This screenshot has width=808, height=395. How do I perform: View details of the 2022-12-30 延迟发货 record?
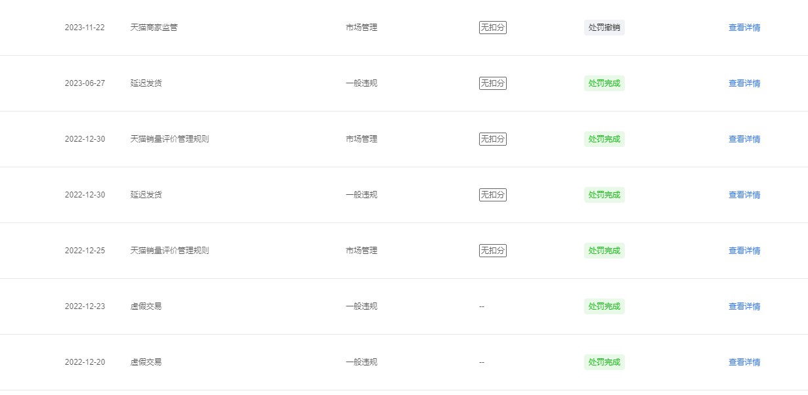click(x=744, y=195)
